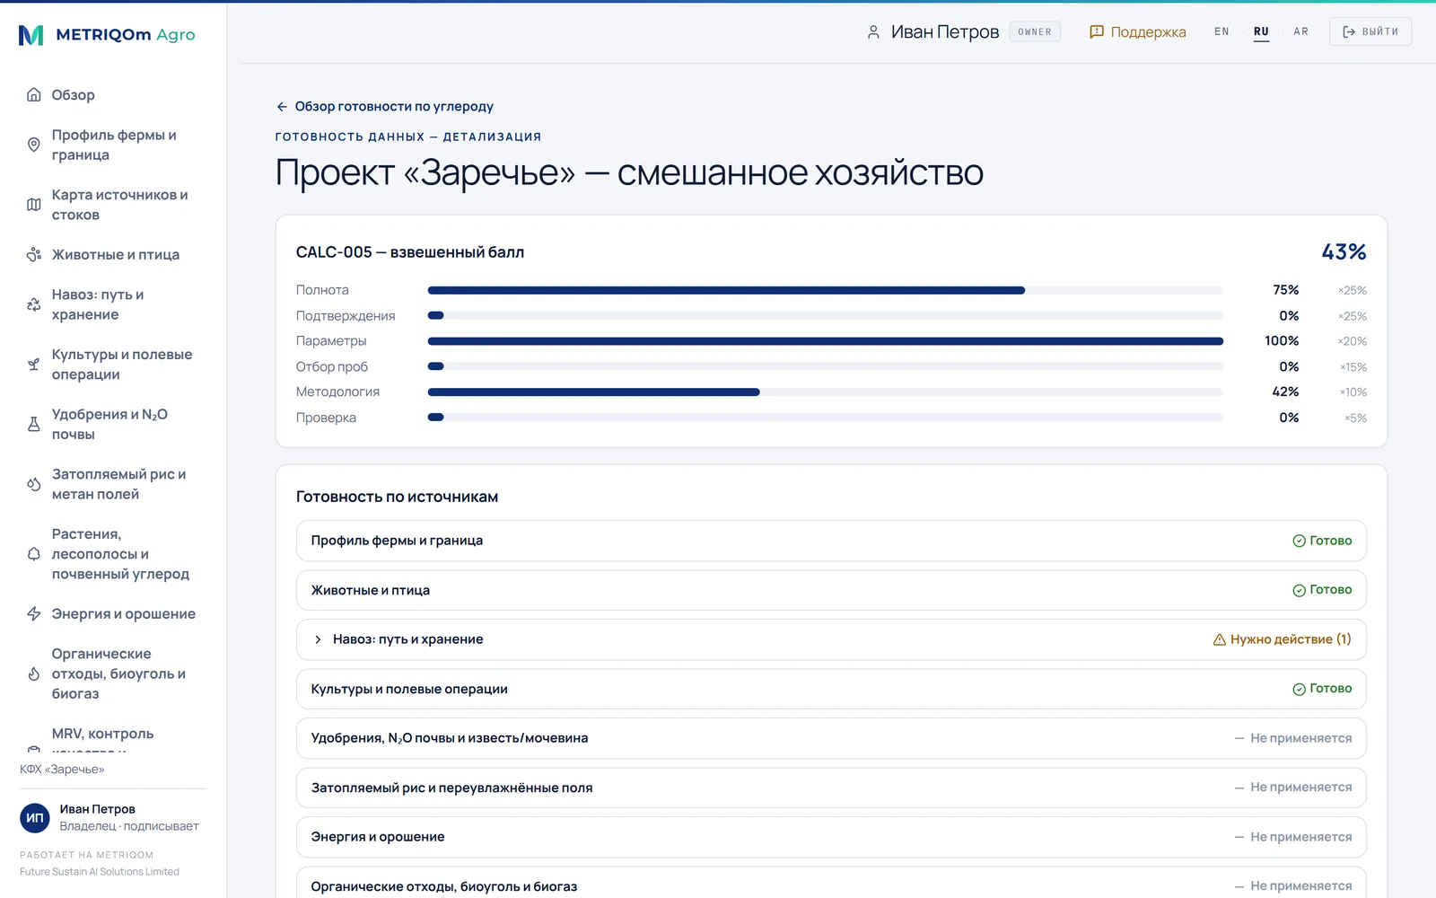Switch language to EN
This screenshot has height=898, width=1436.
click(1221, 31)
